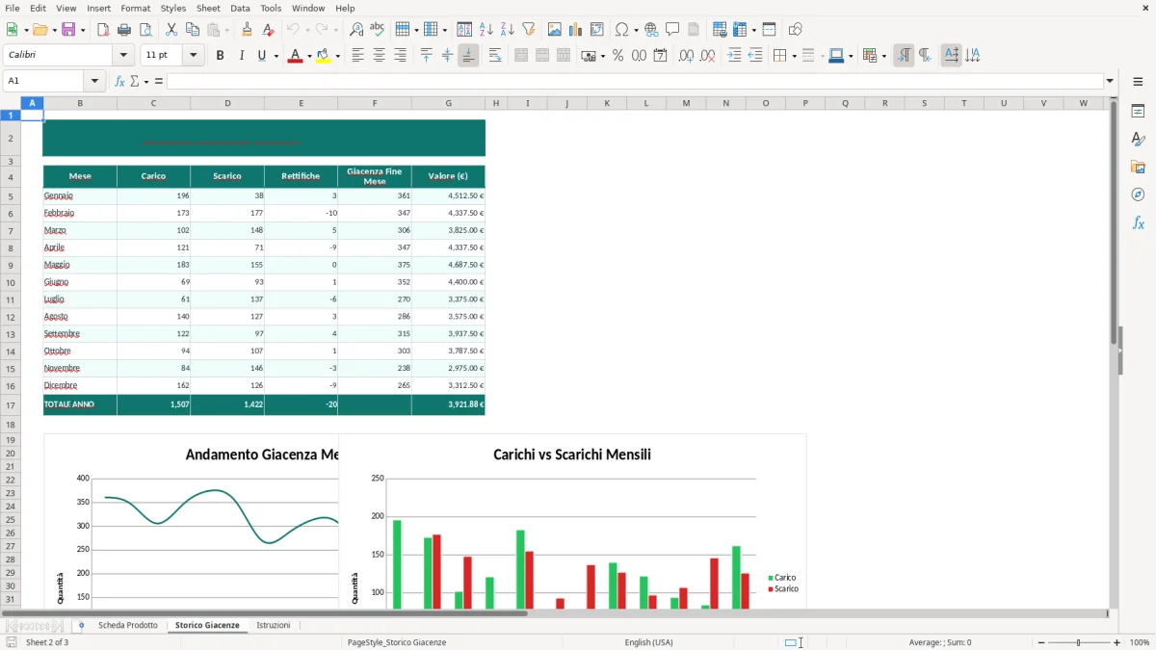The height and width of the screenshot is (650, 1156).
Task: Export directly as PDF
Action: point(103,30)
